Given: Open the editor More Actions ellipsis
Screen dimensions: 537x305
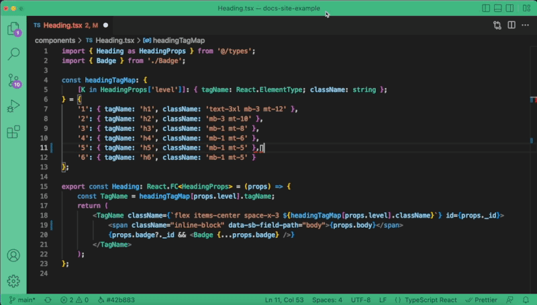Looking at the screenshot, I should tap(525, 25).
